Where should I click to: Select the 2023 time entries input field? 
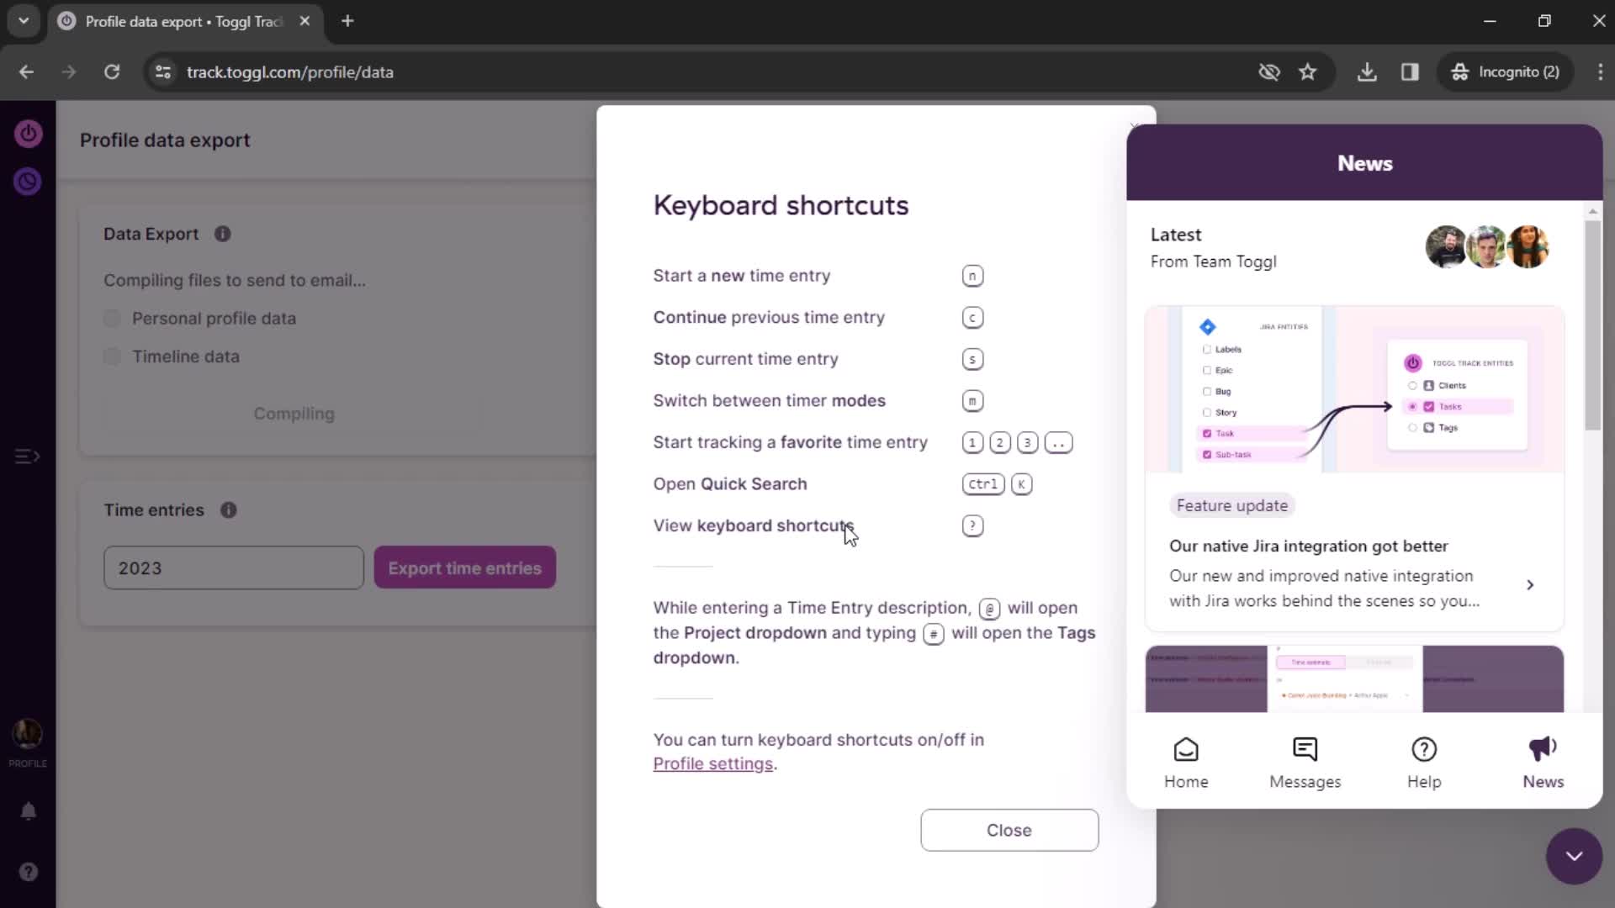234,567
